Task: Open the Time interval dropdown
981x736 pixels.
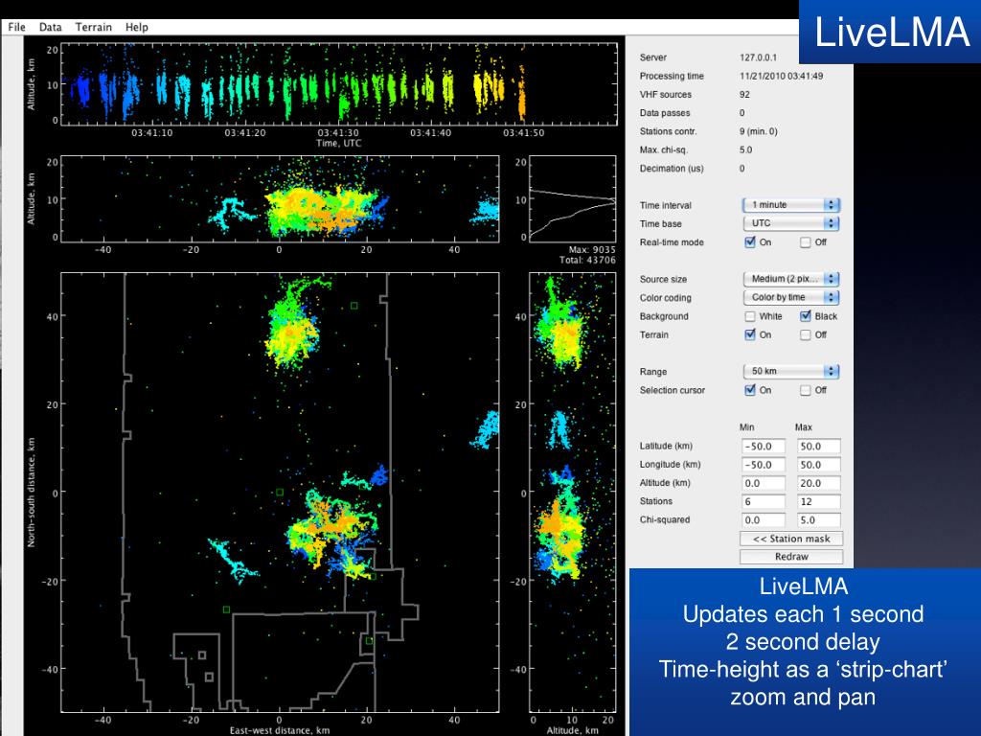Action: pos(790,205)
